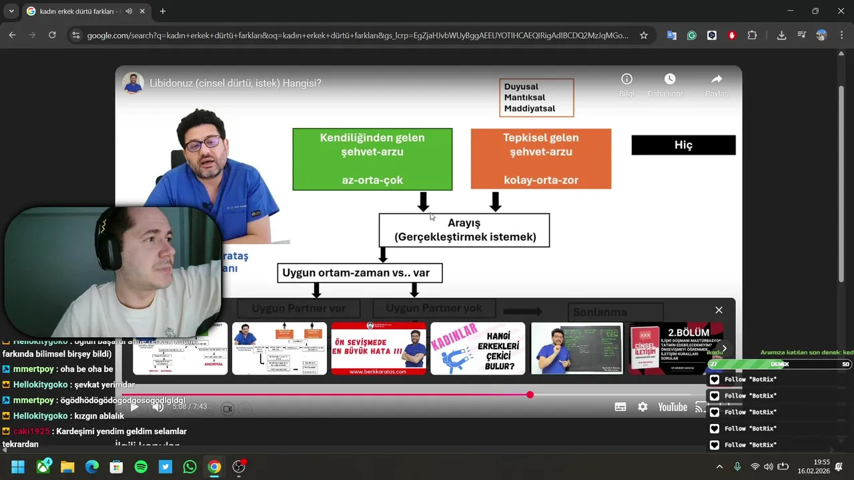Open the notification bell in tray

pyautogui.click(x=839, y=467)
